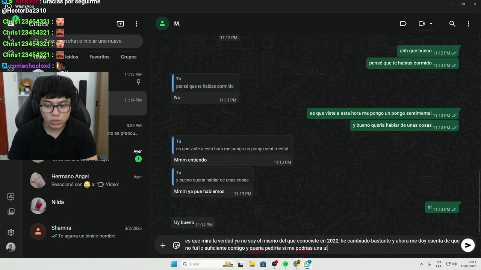Viewport: 481px width, 270px height.
Task: Switch the ESP LAA keyboard language
Action: tap(439, 264)
